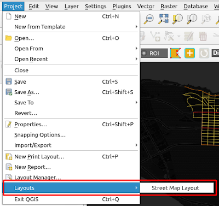Screen dimensions: 219x206
Task: Choose Open... menu entry
Action: point(71,38)
